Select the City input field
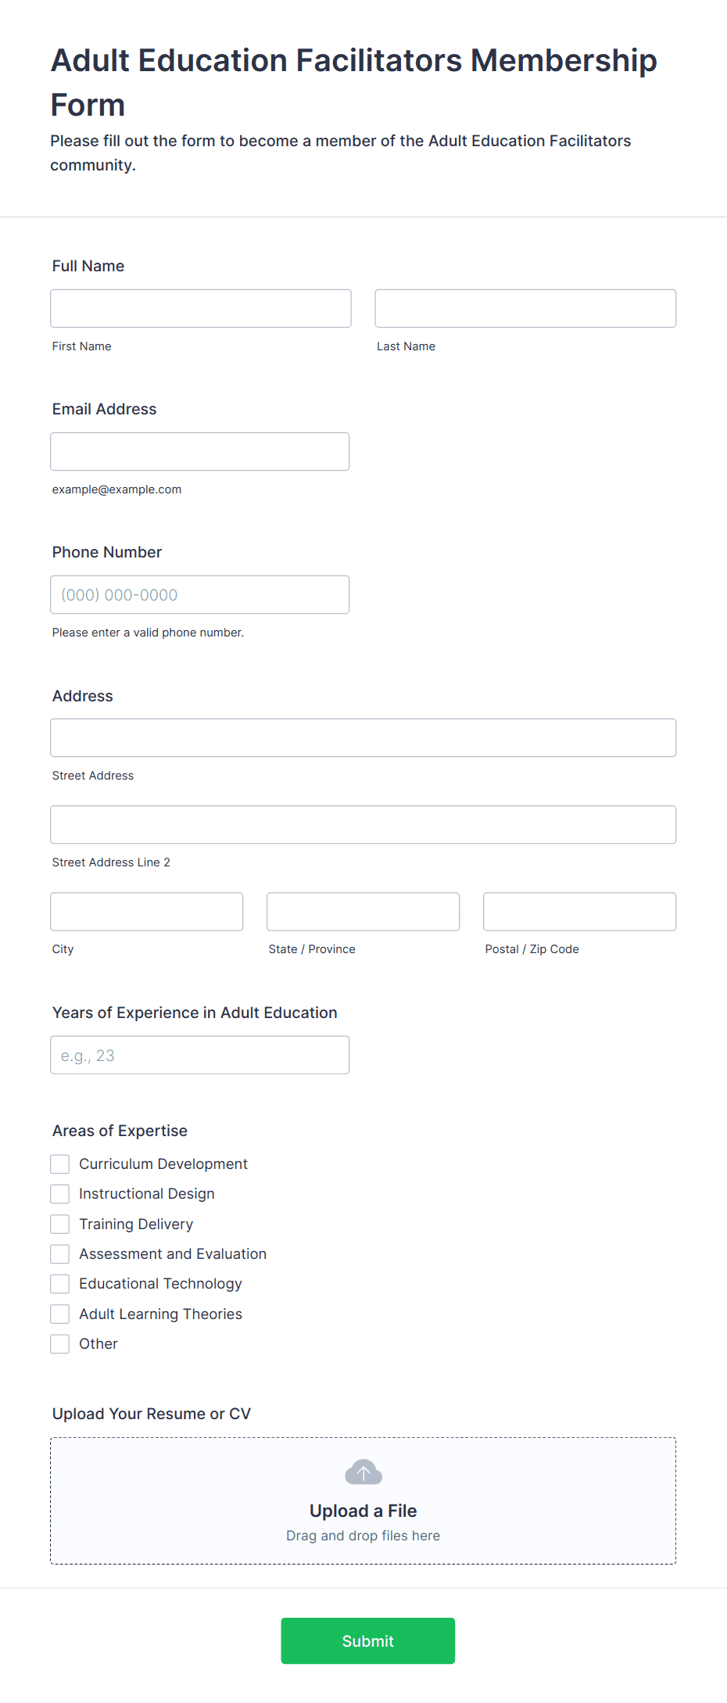 [x=147, y=911]
